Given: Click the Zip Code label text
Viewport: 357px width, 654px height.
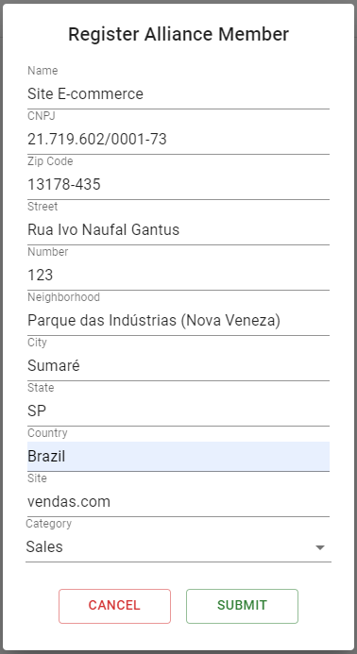Looking at the screenshot, I should 50,161.
